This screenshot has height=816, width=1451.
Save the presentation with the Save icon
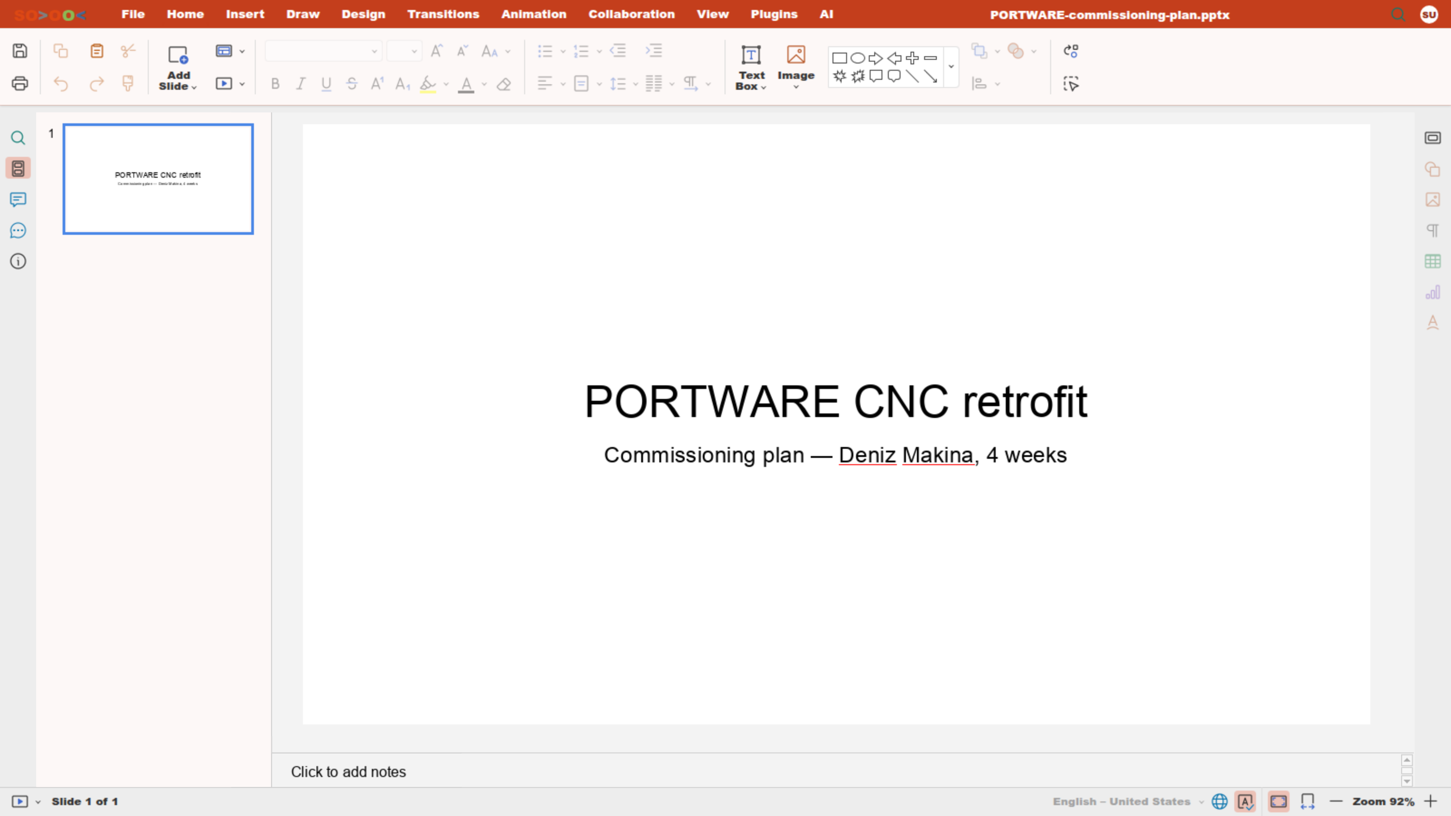19,51
